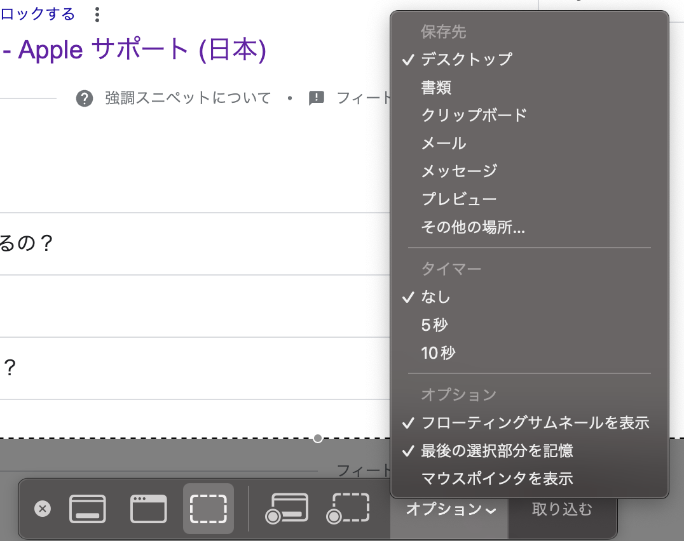Select the capture selected window tool

click(148, 507)
